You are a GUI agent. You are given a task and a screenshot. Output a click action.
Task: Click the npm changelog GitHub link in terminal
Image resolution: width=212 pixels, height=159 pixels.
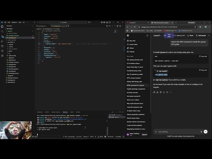(69, 119)
